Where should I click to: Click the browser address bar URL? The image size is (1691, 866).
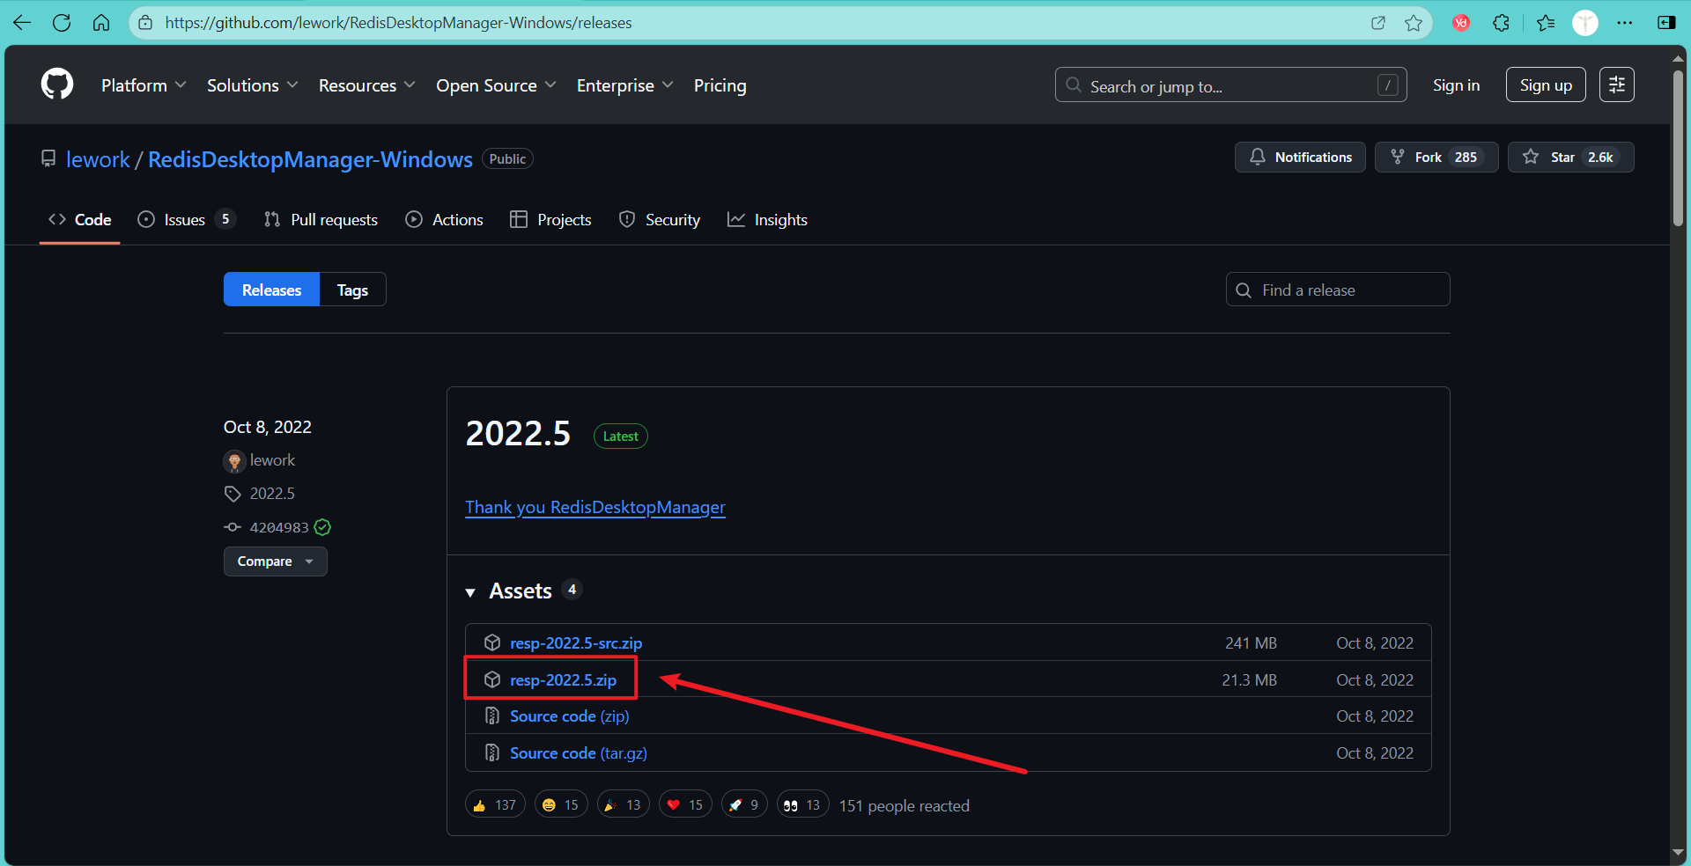point(398,23)
